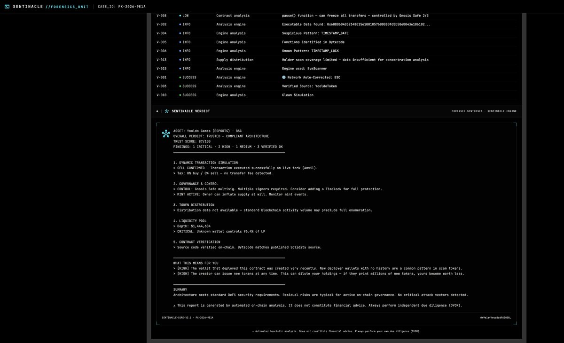Click the SUCCESS green dot of V-010
Viewport: 564px width, 343px height.
pos(180,95)
